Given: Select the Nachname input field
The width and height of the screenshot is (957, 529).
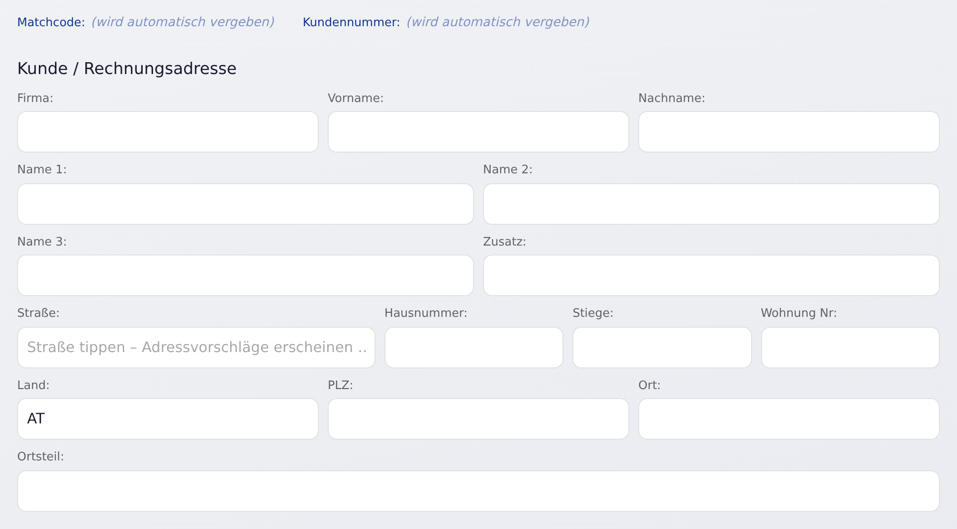Looking at the screenshot, I should (x=789, y=132).
